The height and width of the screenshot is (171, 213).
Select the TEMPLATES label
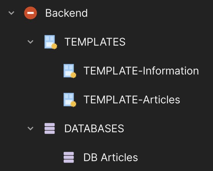(x=95, y=42)
